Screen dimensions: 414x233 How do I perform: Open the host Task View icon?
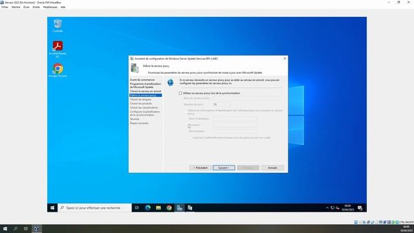[26, 228]
